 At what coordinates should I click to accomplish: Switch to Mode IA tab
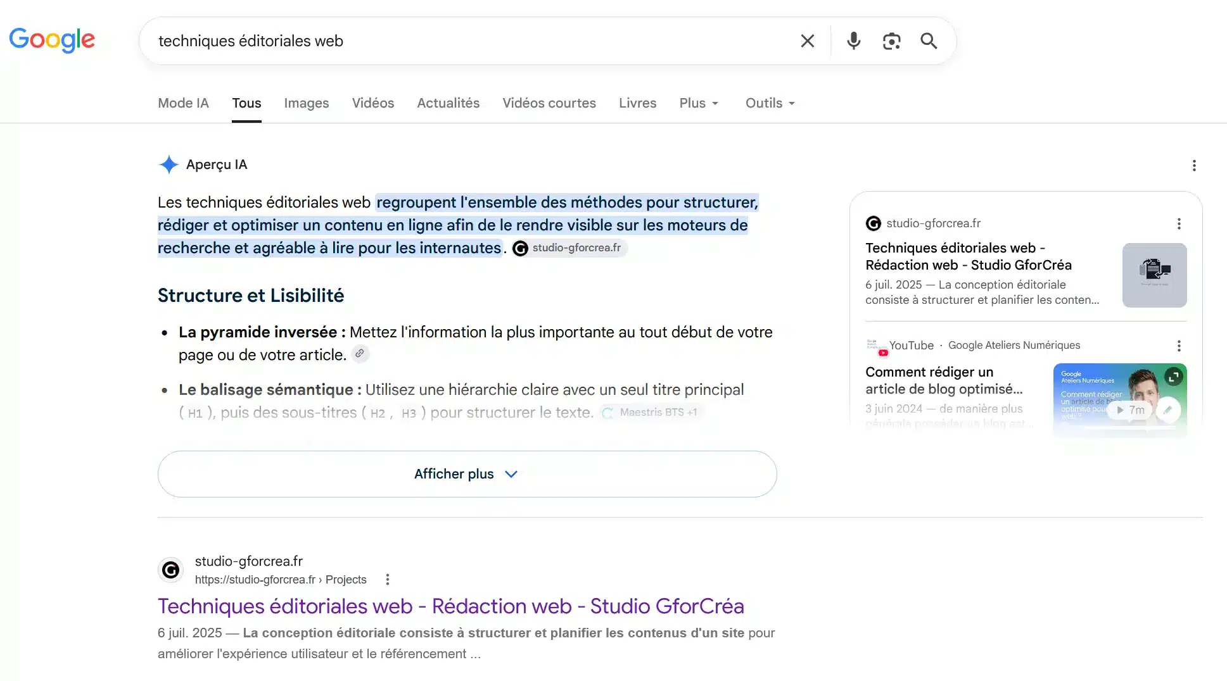click(x=183, y=103)
